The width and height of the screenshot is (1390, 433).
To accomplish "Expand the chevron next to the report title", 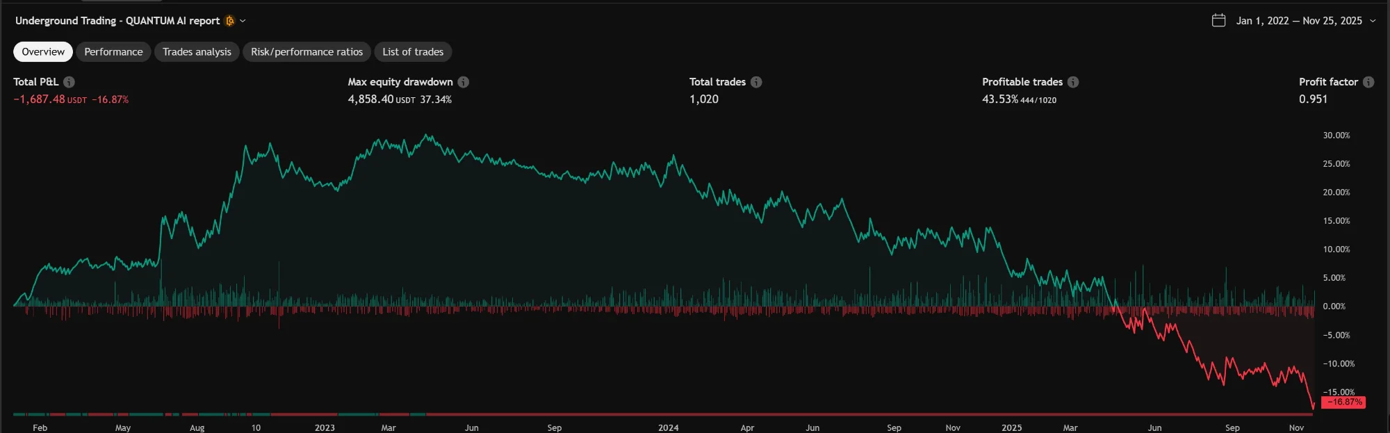I will [x=243, y=21].
